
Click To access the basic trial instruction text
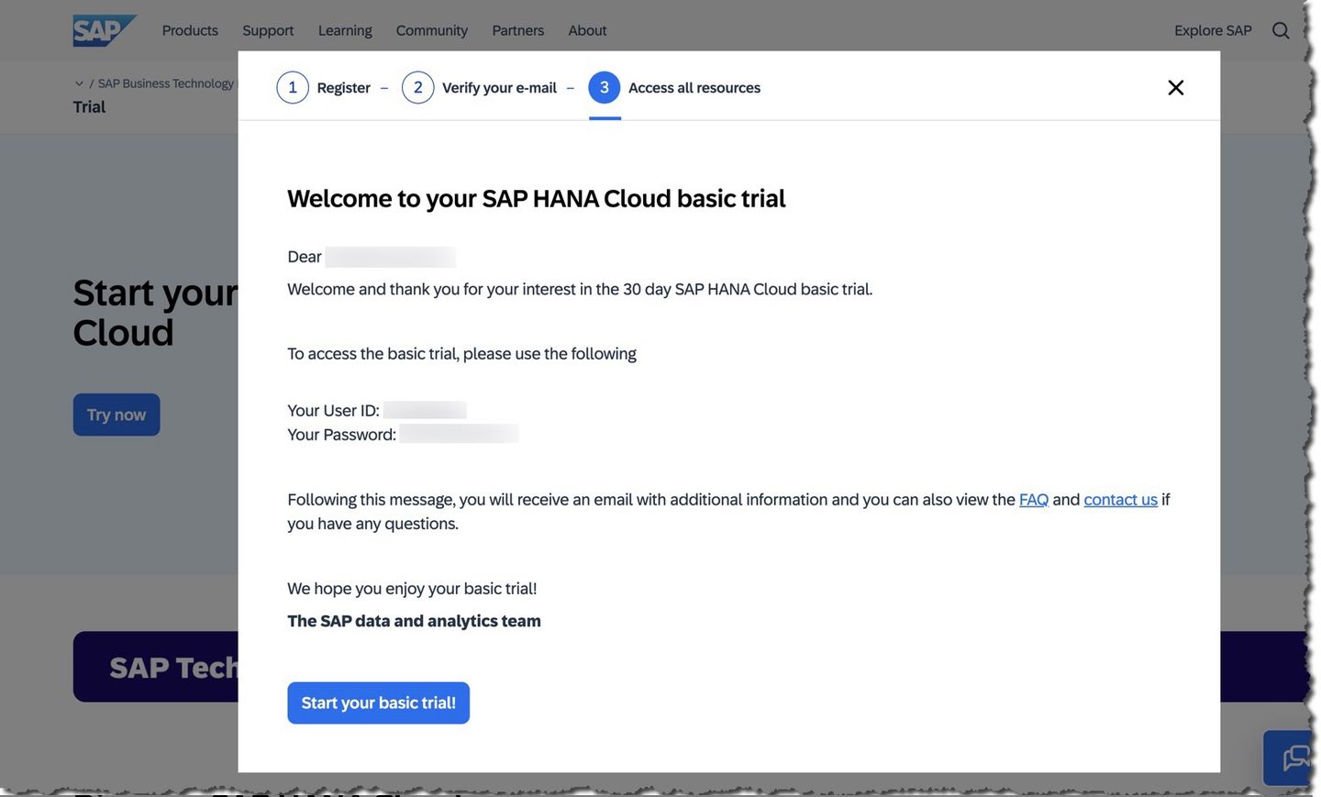coord(461,354)
